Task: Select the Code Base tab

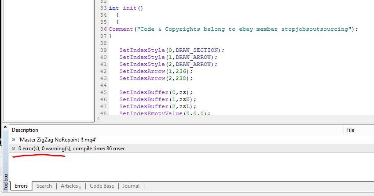Action: click(102, 186)
